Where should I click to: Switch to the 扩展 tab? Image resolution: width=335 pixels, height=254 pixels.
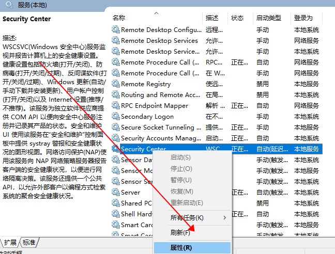click(10, 243)
